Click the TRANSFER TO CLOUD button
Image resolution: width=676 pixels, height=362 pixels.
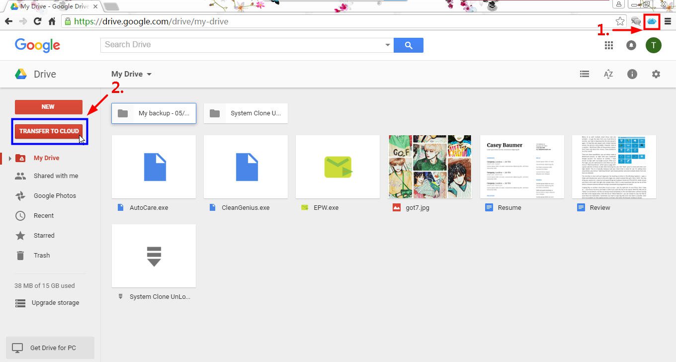49,131
